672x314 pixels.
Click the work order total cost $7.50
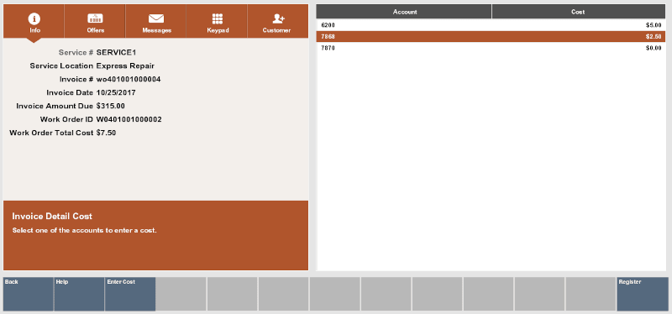coord(107,133)
